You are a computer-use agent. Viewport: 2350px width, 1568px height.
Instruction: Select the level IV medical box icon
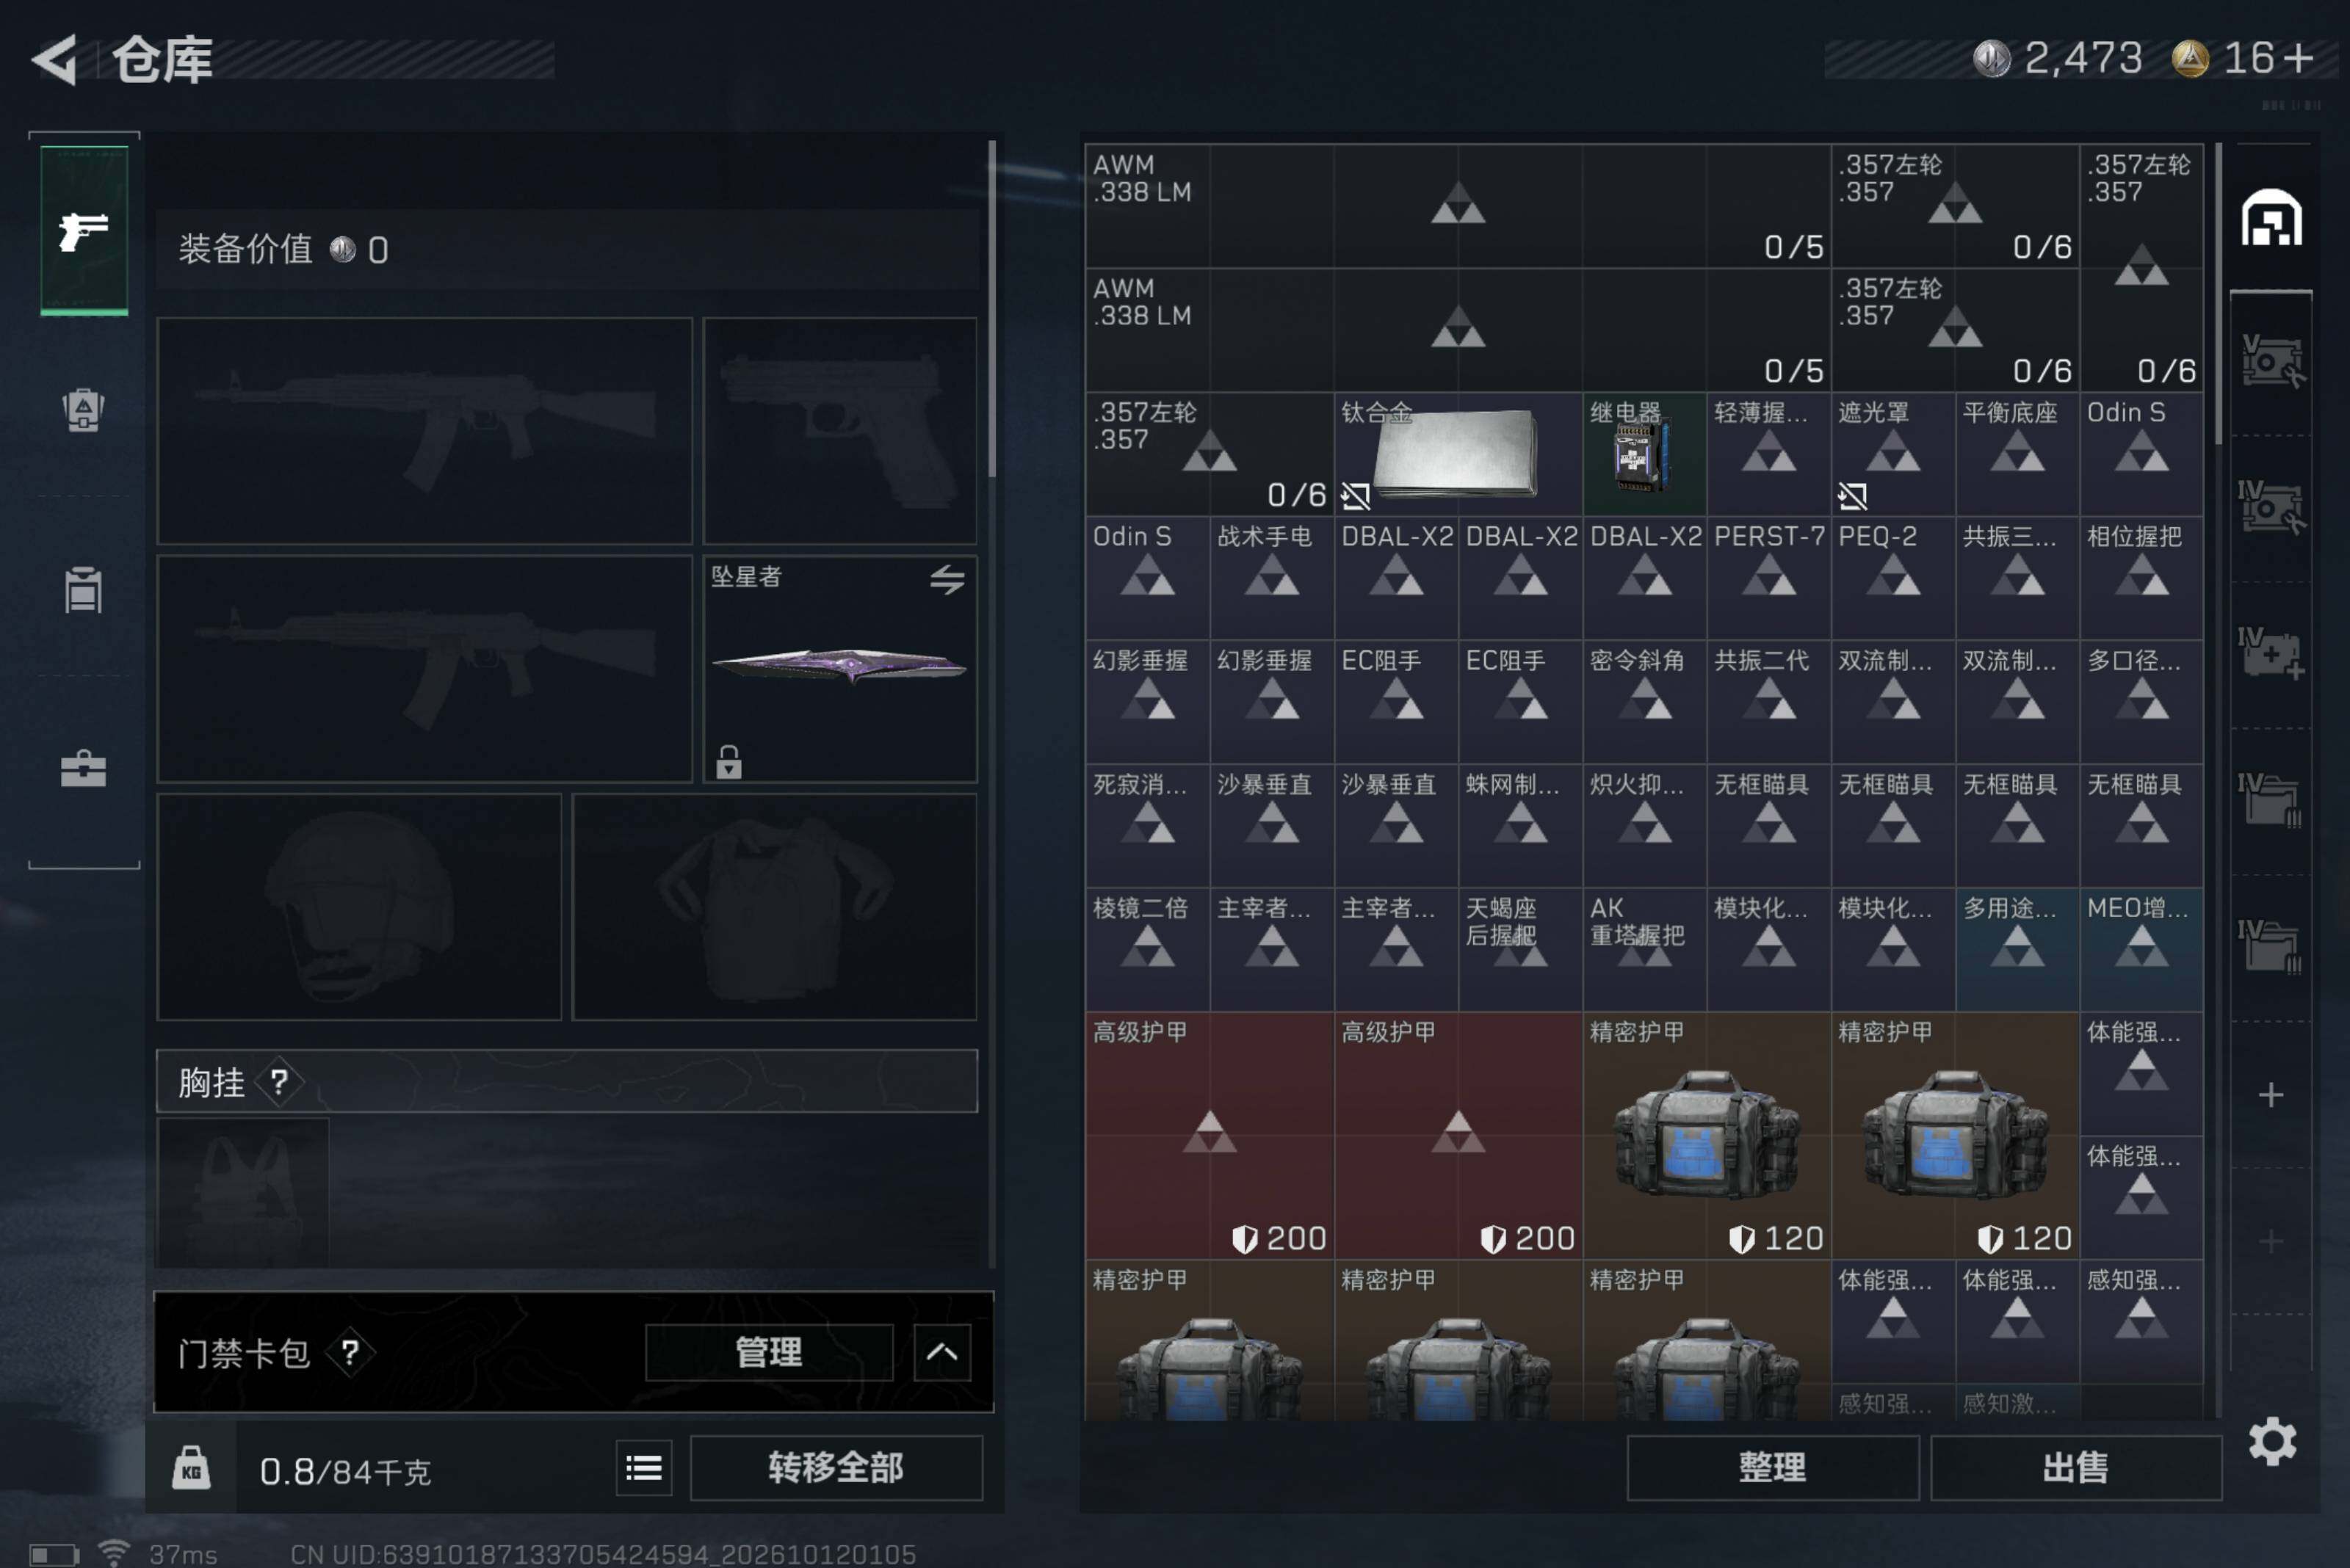coord(2271,653)
